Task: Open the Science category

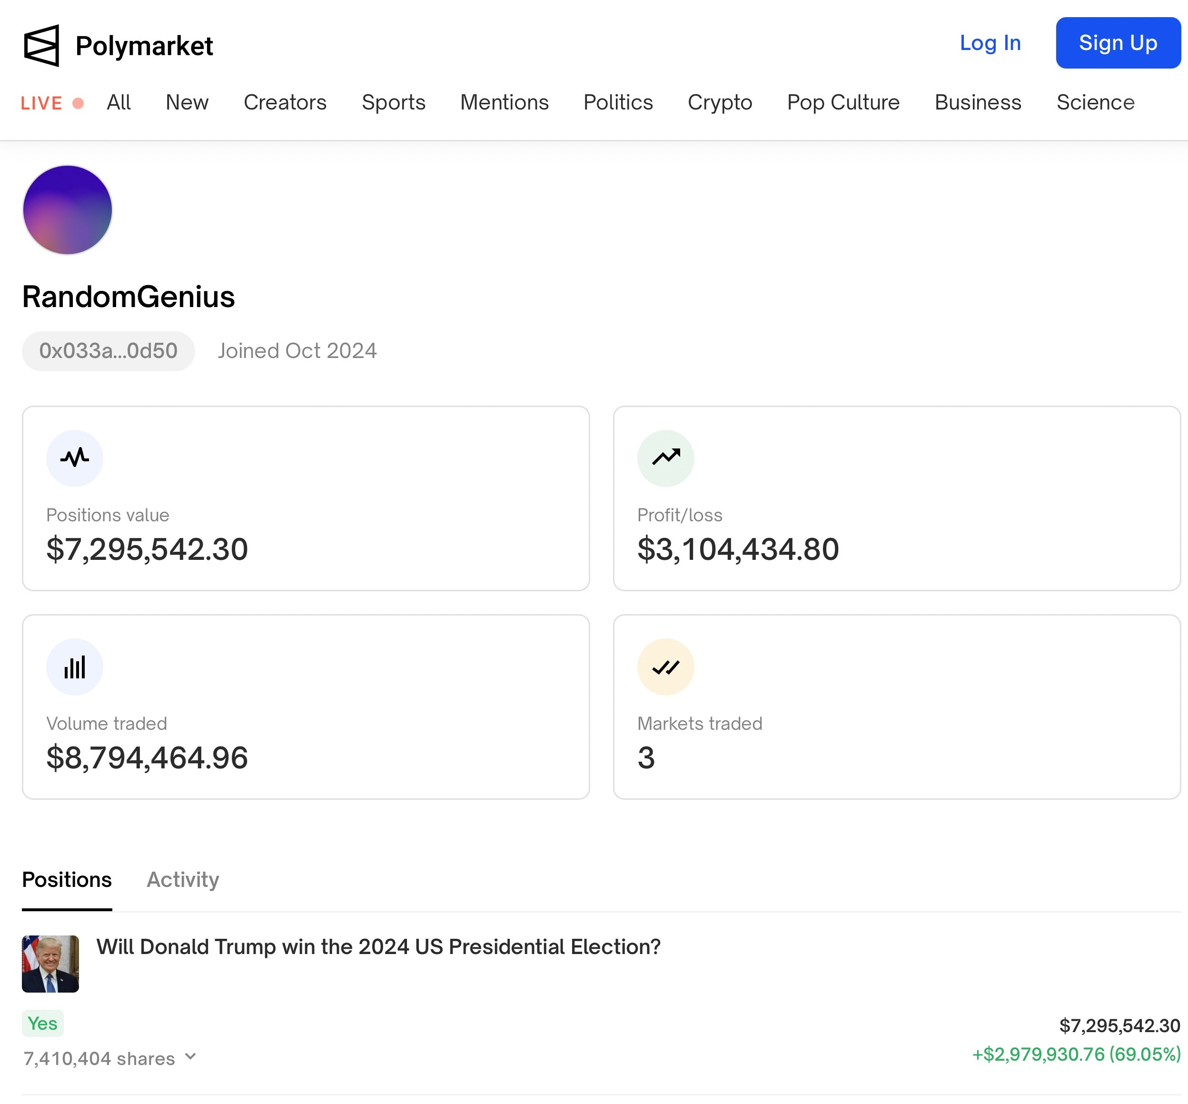Action: [x=1095, y=102]
